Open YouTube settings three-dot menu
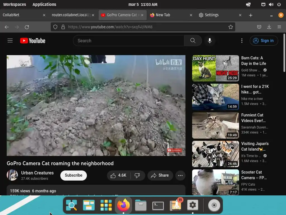This screenshot has height=215, width=286. [x=242, y=41]
